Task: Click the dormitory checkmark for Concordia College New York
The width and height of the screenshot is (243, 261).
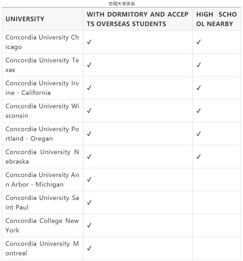Action: 89,225
